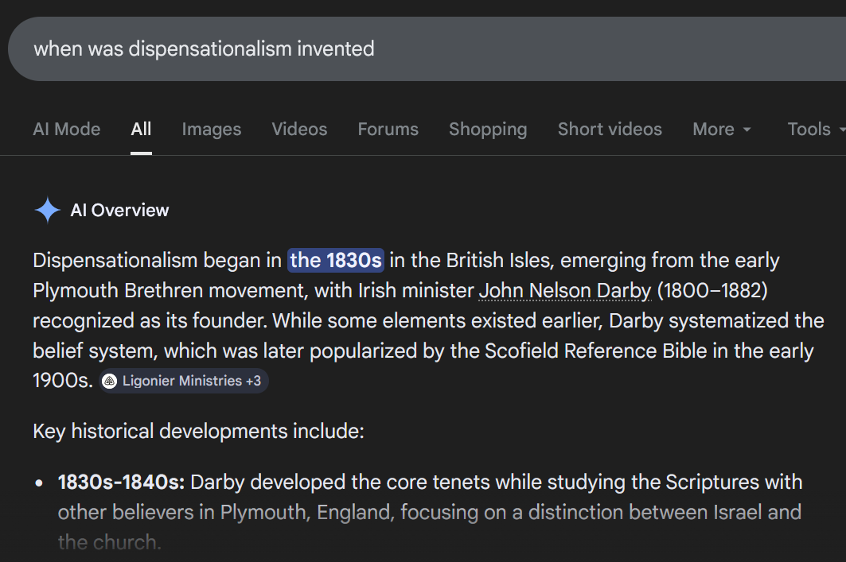Screen dimensions: 846x562
Task: Click the dropdown arrow beside More
Action: (x=747, y=130)
